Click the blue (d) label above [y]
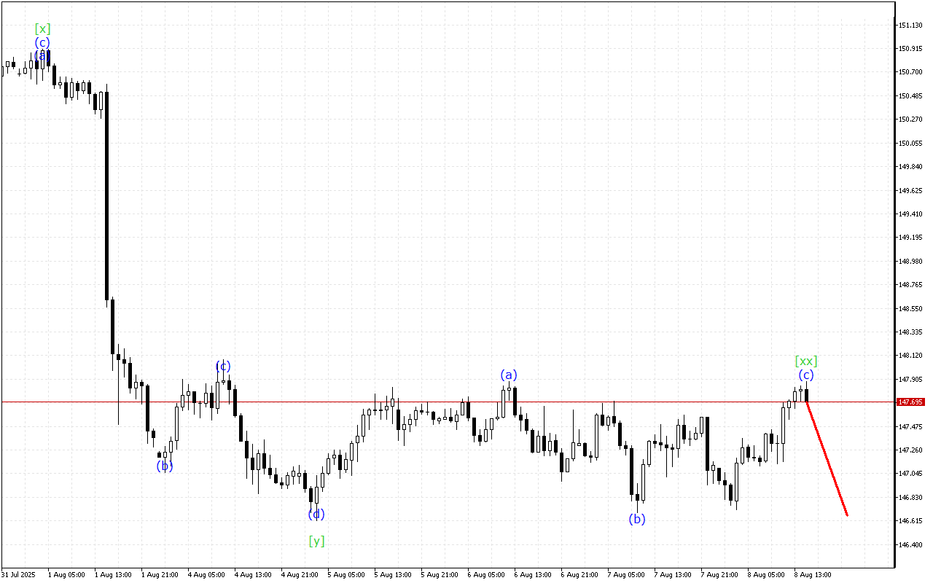Image resolution: width=933 pixels, height=583 pixels. pyautogui.click(x=316, y=514)
